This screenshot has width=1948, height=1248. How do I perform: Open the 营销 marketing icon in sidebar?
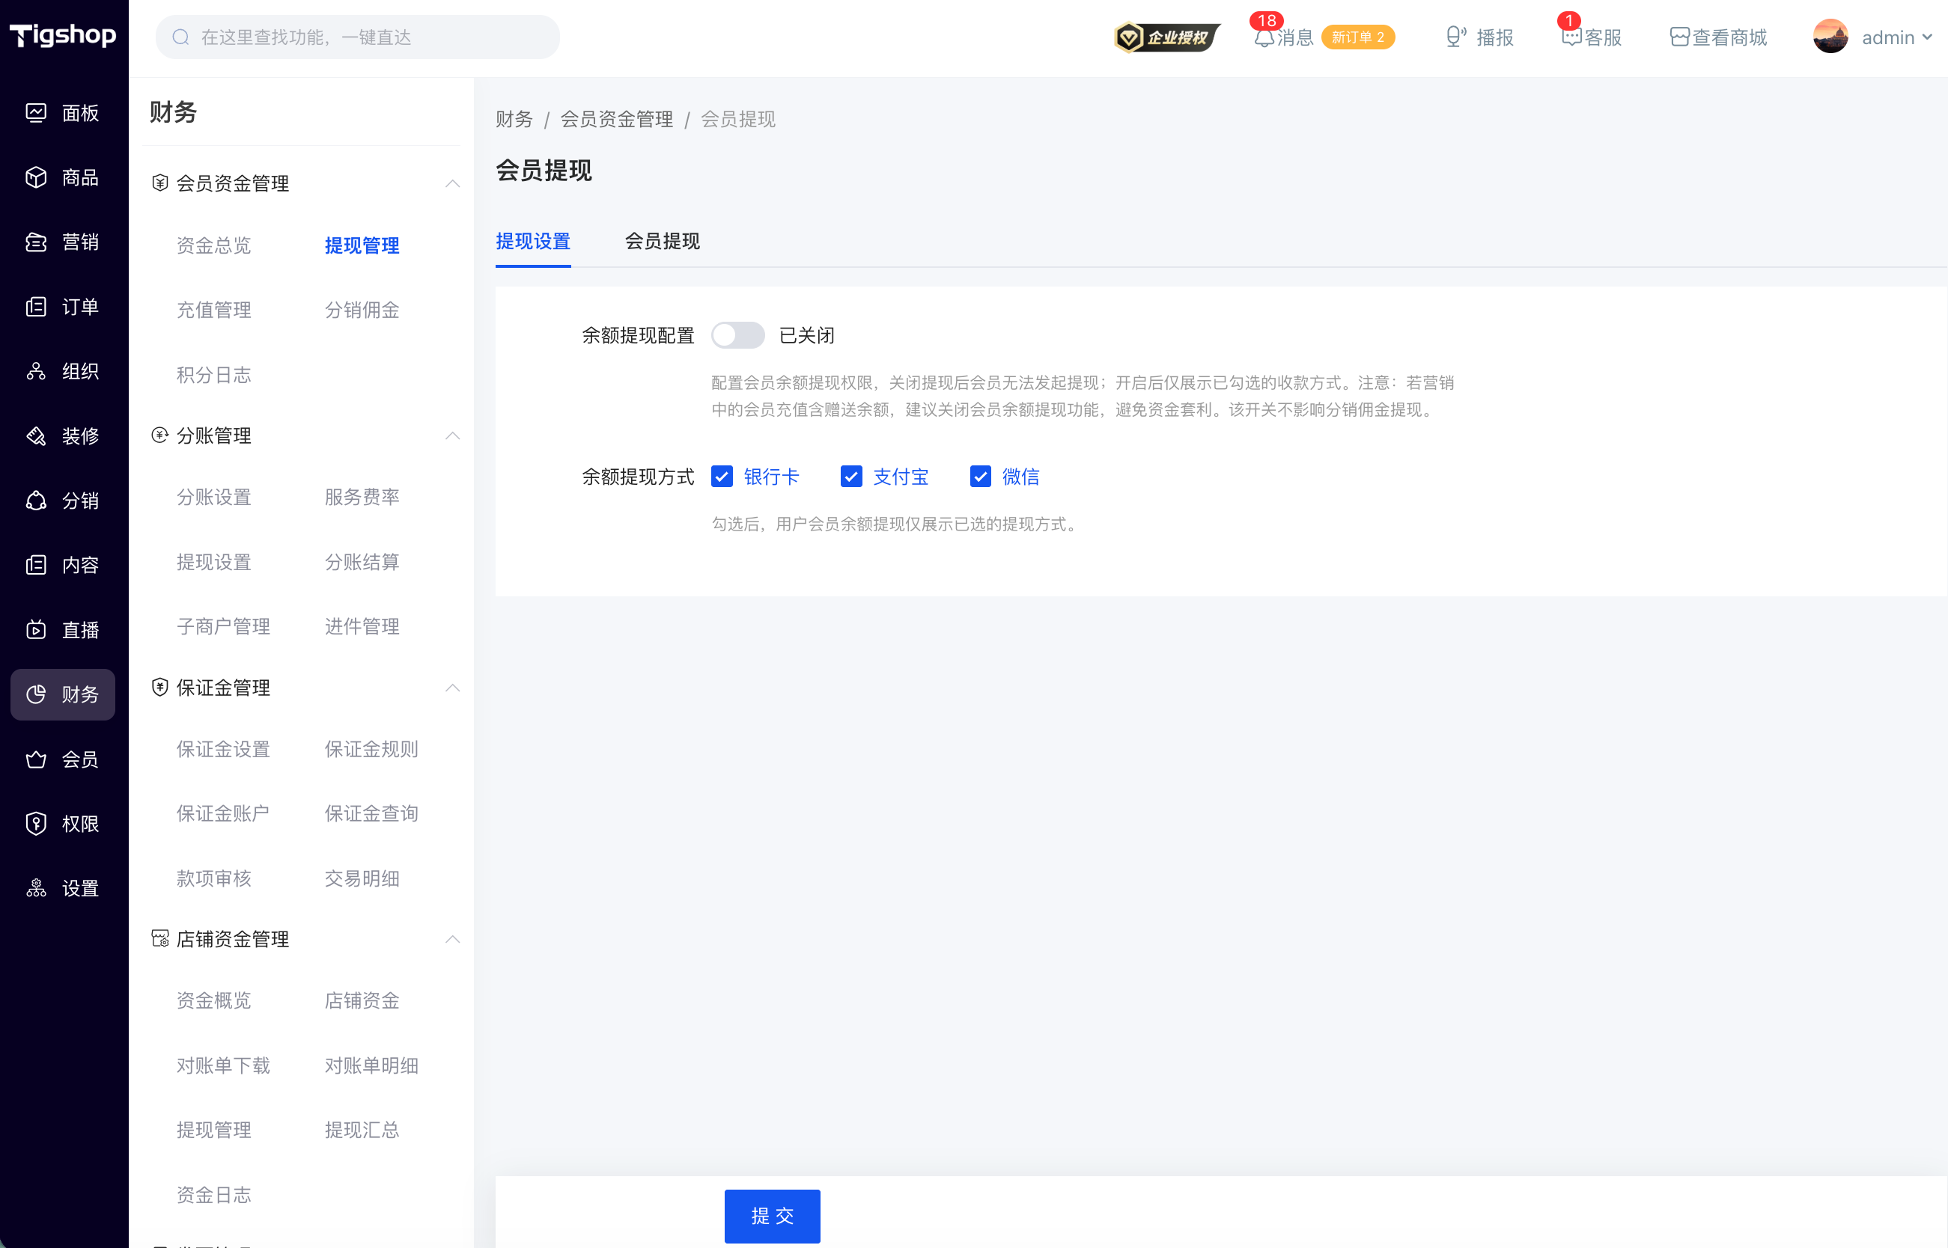tap(36, 242)
